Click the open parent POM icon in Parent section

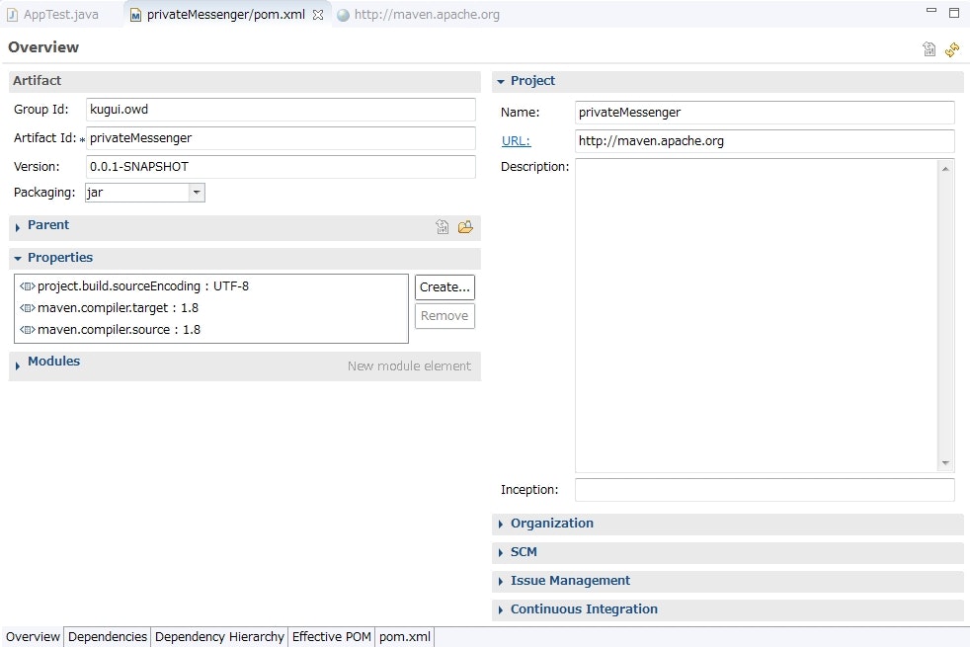(x=443, y=227)
